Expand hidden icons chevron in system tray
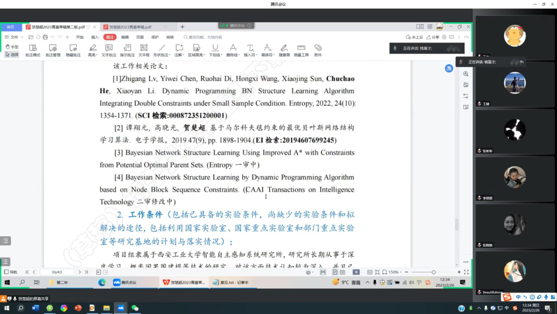This screenshot has height=314, width=557. (368, 282)
